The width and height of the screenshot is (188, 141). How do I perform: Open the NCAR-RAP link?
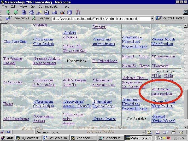(x=13, y=82)
